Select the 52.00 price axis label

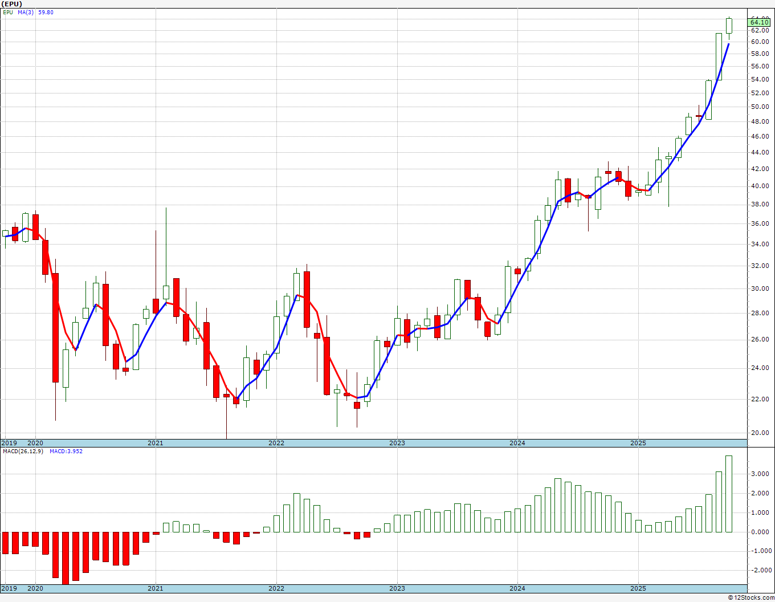[x=760, y=93]
